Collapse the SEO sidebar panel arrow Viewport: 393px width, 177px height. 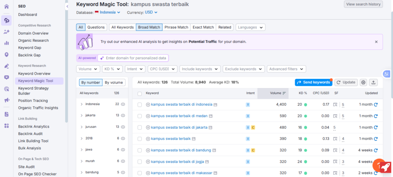(67, 7)
